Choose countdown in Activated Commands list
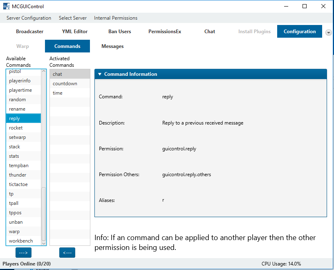 (65, 84)
